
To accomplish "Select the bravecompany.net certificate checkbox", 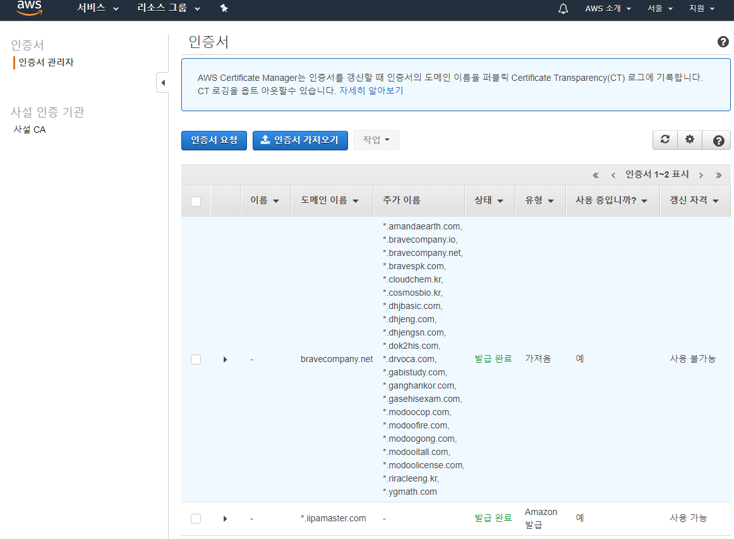I will [x=196, y=359].
